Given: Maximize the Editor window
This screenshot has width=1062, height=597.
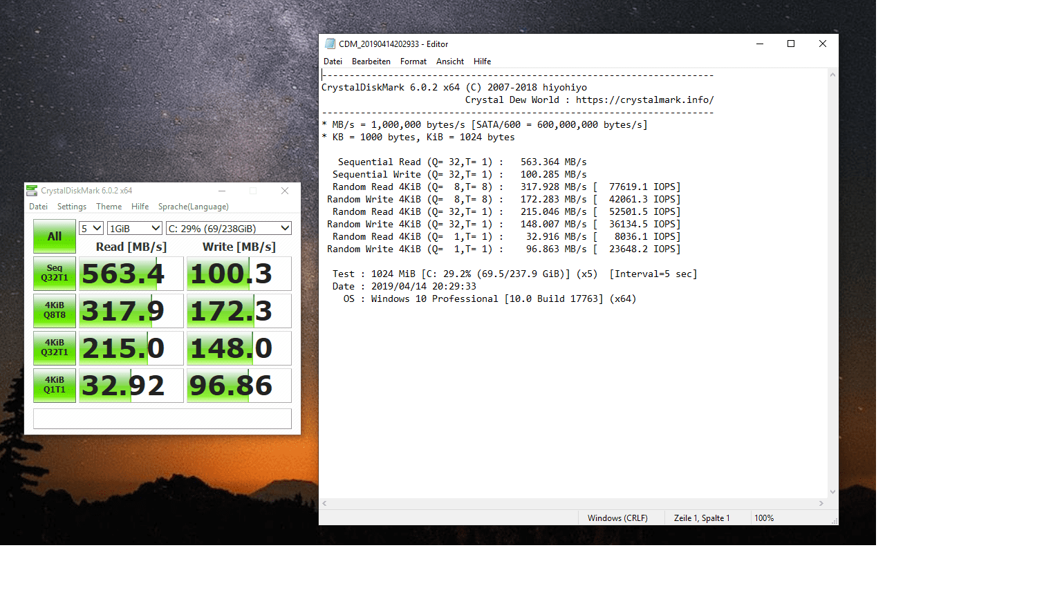Looking at the screenshot, I should (791, 44).
